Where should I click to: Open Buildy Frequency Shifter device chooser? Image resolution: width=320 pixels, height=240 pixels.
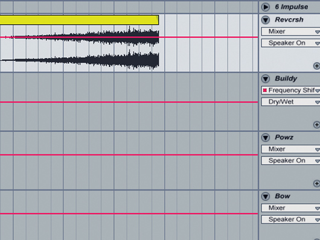290,90
